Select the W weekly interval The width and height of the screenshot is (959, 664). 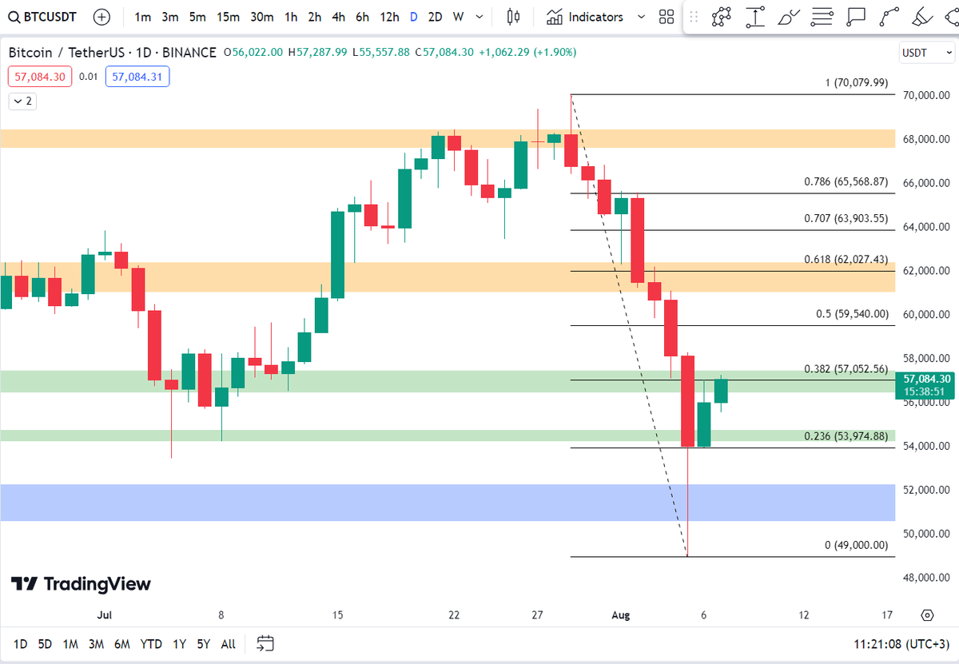pyautogui.click(x=458, y=17)
